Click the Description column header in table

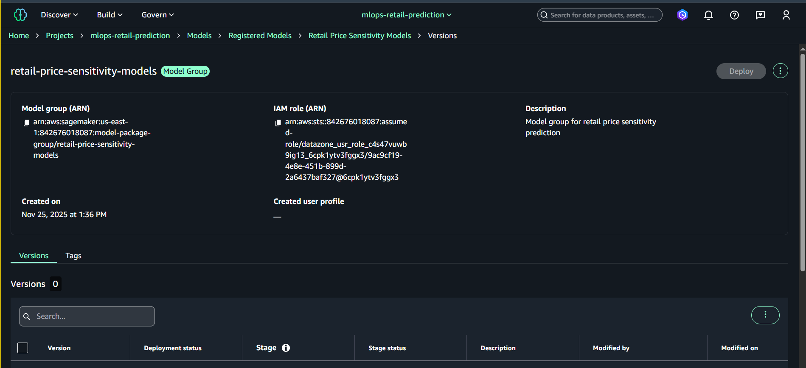pos(498,348)
